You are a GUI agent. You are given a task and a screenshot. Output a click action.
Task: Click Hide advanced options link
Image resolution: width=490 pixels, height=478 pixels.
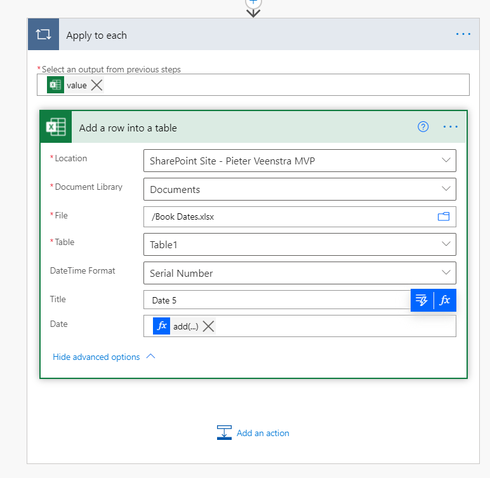coord(96,357)
